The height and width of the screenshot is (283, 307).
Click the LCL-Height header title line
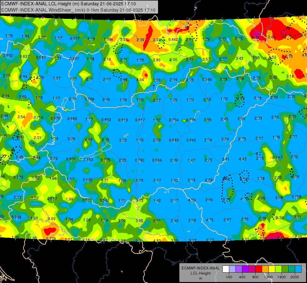pyautogui.click(x=69, y=4)
